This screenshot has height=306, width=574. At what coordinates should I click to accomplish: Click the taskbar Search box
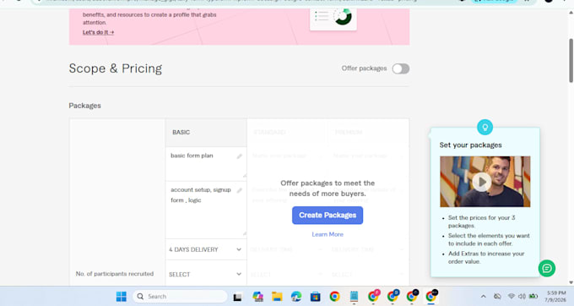[180, 296]
